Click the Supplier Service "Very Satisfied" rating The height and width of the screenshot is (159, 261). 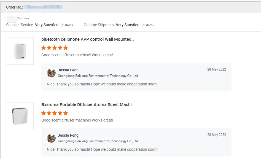click(47, 25)
